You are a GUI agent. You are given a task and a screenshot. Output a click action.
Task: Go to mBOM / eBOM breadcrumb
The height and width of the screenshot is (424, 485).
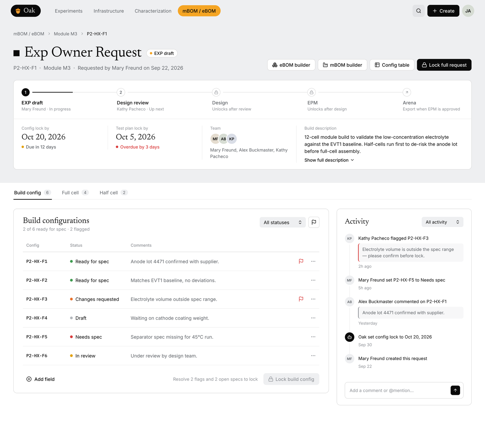tap(29, 34)
